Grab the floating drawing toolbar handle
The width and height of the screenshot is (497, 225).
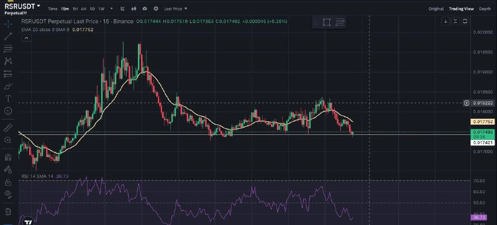pyautogui.click(x=316, y=22)
